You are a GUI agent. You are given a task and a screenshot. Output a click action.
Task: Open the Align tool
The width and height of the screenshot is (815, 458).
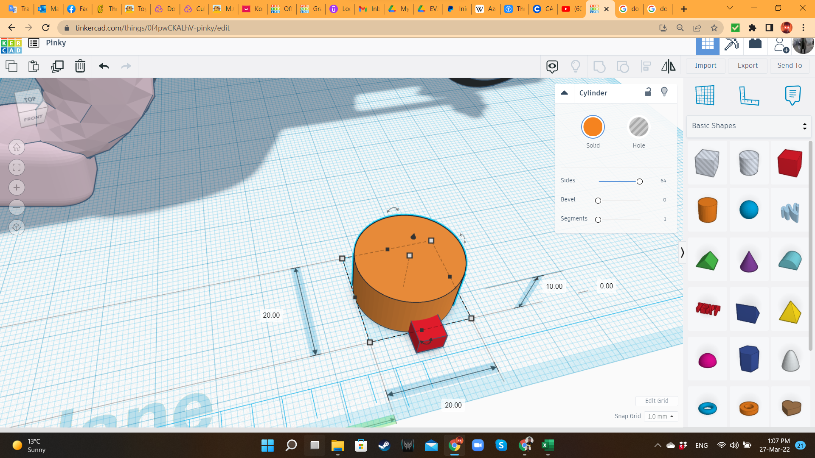pyautogui.click(x=646, y=66)
